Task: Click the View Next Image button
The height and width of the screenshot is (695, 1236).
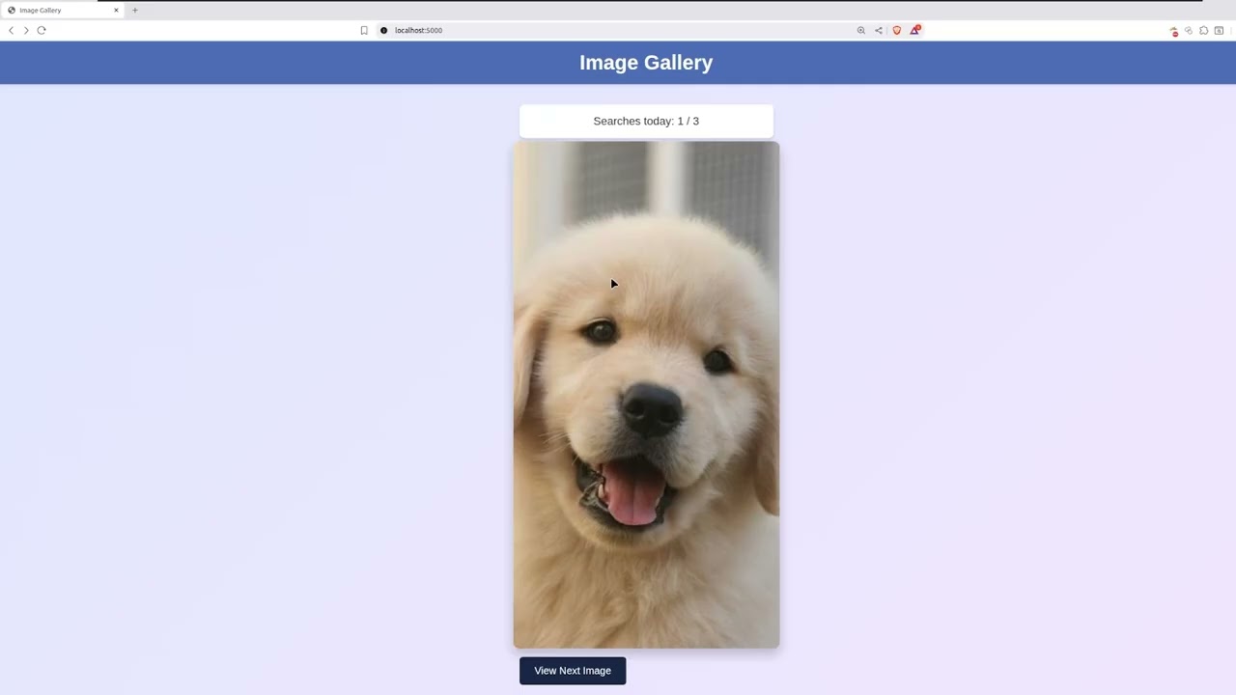Action: pos(573,671)
